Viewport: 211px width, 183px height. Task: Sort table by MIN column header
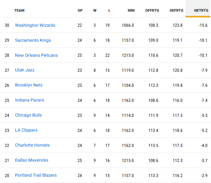click(131, 10)
